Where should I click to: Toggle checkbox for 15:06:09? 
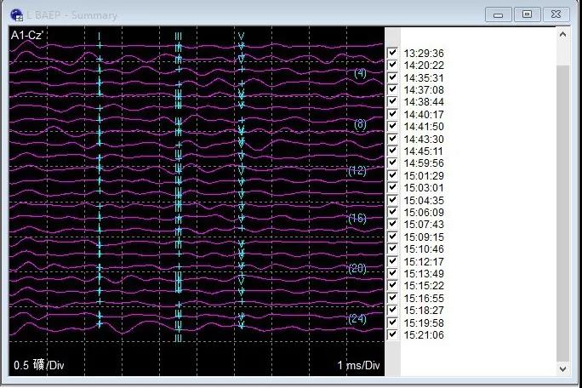(392, 212)
